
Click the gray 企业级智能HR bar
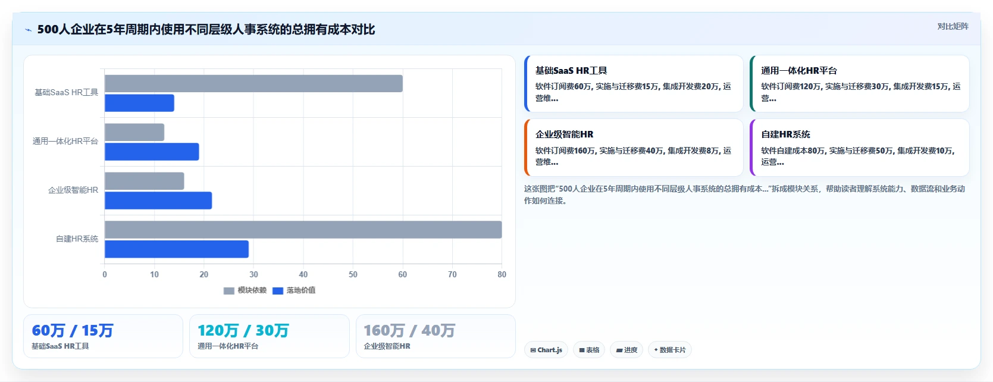coord(145,181)
